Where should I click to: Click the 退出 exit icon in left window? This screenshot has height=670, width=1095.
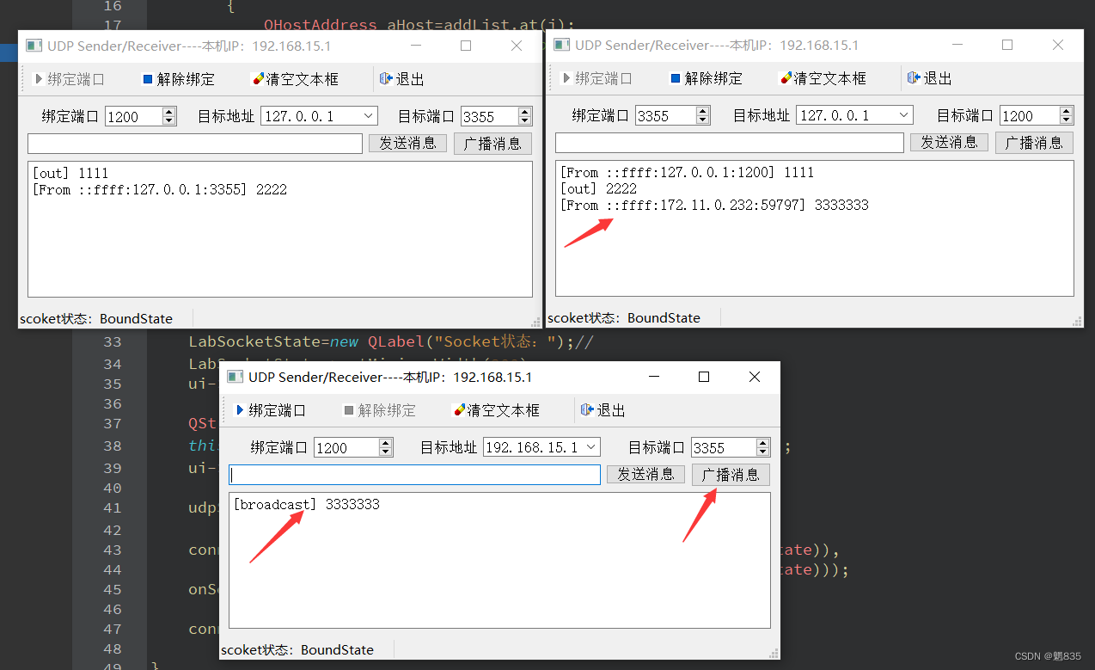(387, 78)
